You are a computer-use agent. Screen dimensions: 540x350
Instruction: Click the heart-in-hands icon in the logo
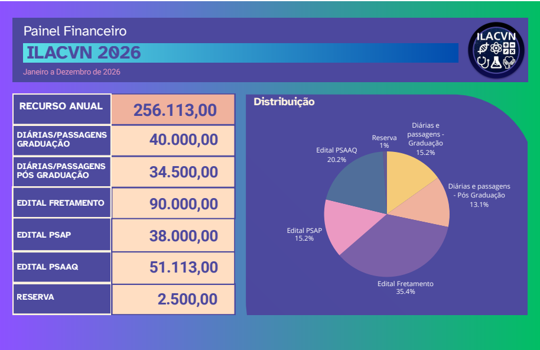[x=509, y=62]
